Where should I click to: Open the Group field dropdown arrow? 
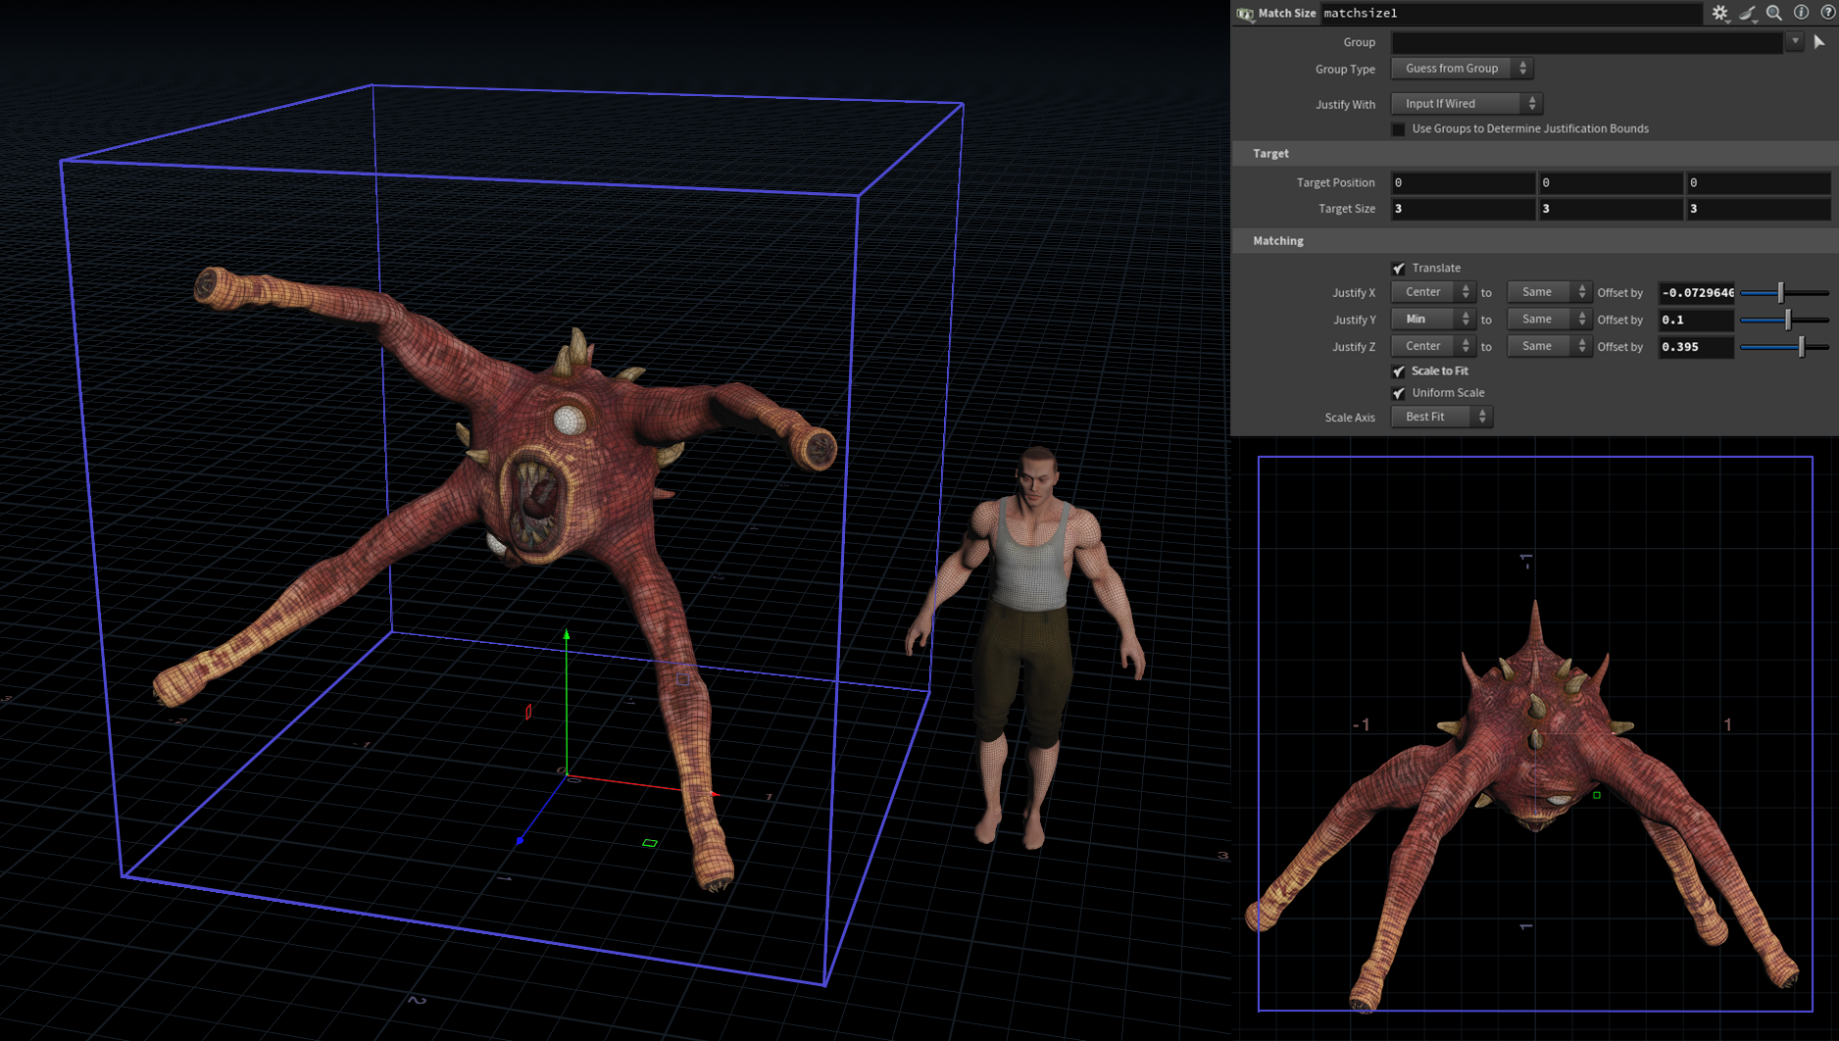tap(1794, 42)
